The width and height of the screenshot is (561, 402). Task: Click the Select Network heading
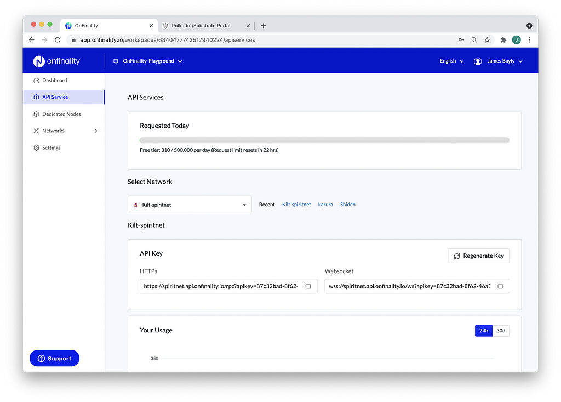pos(150,182)
